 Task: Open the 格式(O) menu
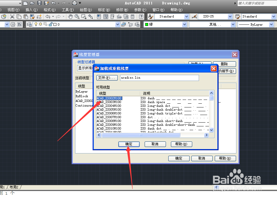pos(50,10)
